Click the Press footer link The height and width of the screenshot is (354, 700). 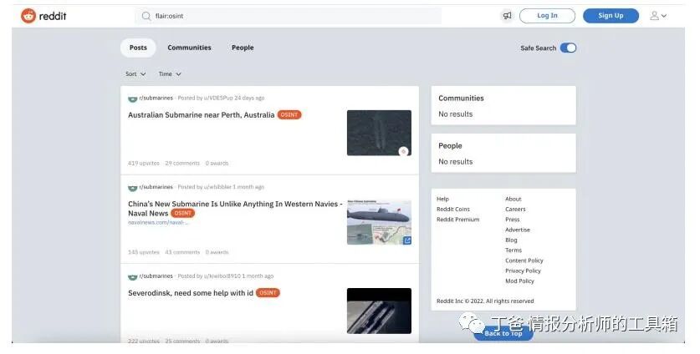coord(513,220)
